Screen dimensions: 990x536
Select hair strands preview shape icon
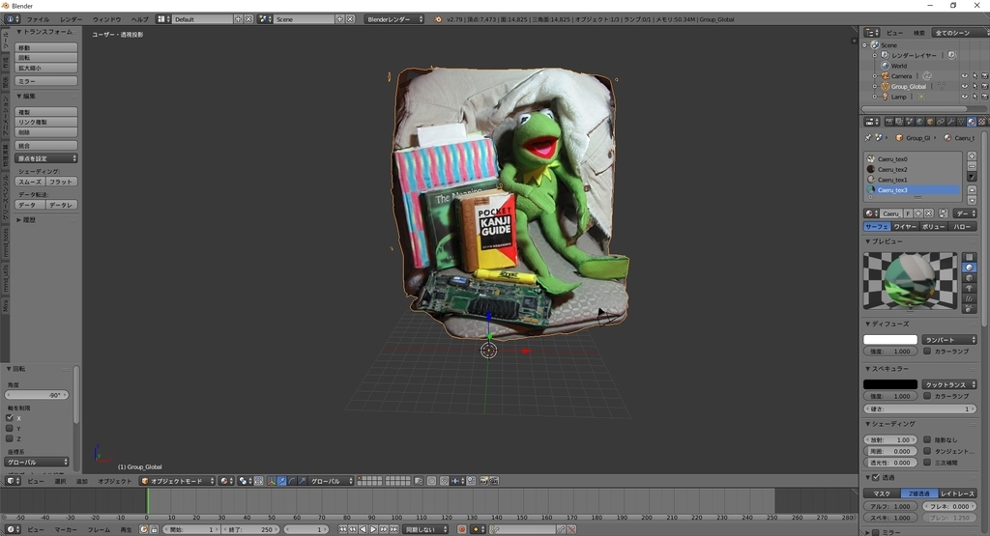coord(969,298)
